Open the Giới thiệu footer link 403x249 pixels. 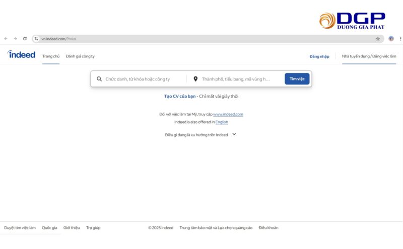coord(72,228)
